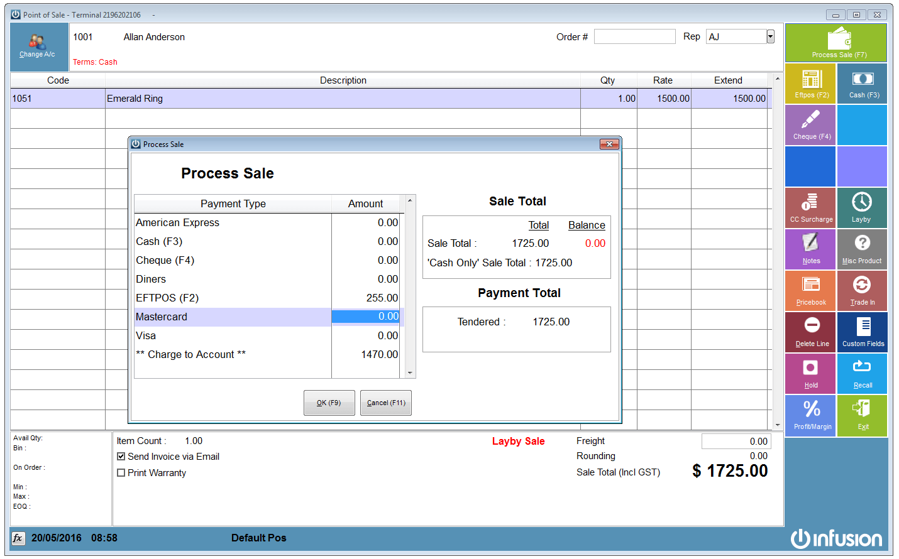Image resolution: width=899 pixels, height=559 pixels.
Task: Open the Rep selection dropdown
Action: point(769,36)
